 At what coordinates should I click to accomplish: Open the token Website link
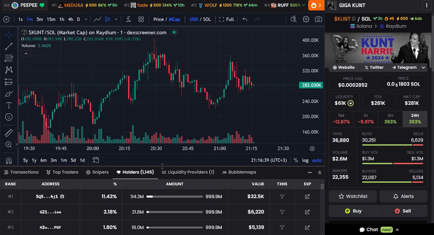pyautogui.click(x=344, y=67)
